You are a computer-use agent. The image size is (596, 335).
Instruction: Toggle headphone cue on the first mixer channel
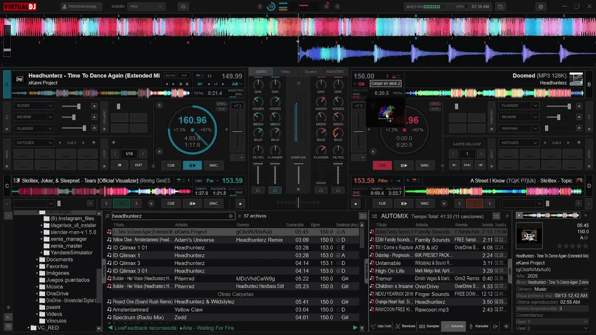(x=258, y=190)
